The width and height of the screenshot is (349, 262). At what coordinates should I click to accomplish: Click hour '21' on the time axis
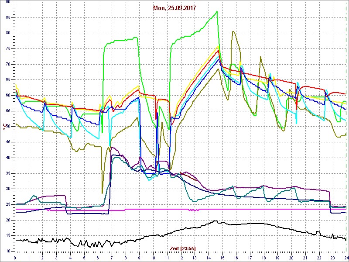coord(305,258)
